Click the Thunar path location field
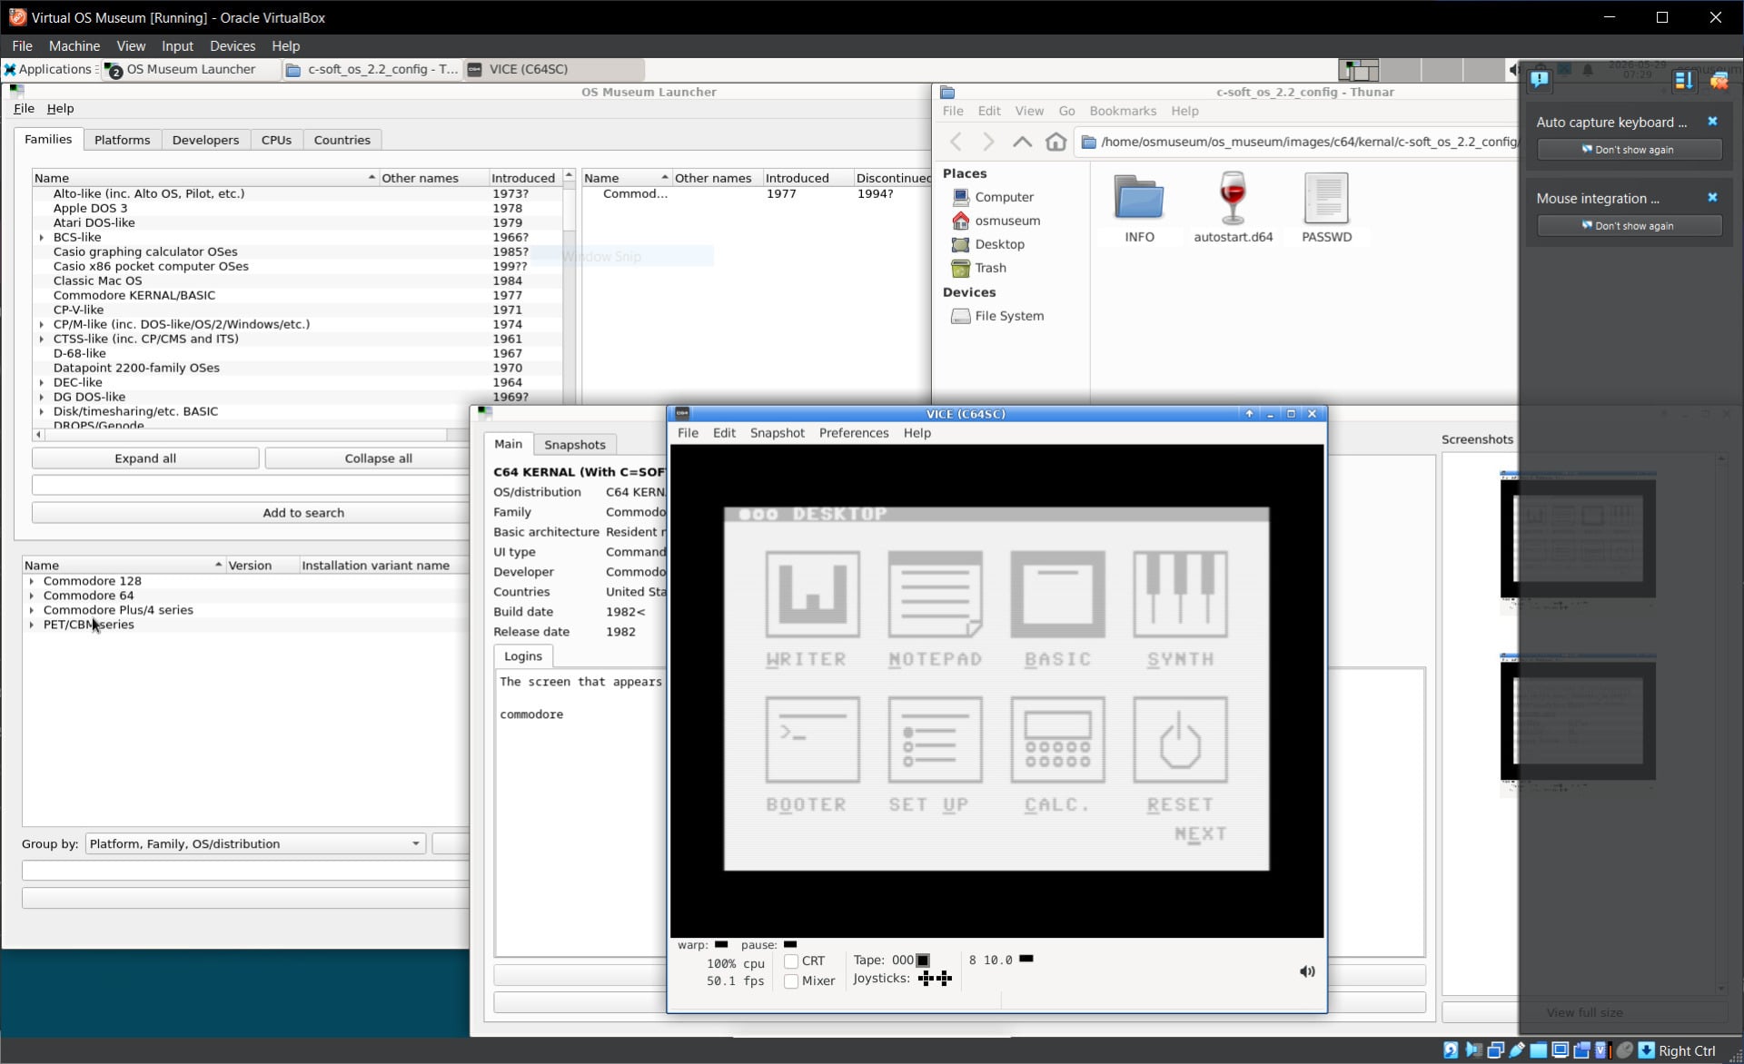Screen dimensions: 1744x1064 (1299, 142)
